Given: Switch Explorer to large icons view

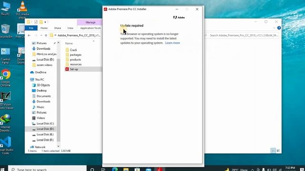Looking at the screenshot, I should pyautogui.click(x=278, y=151).
